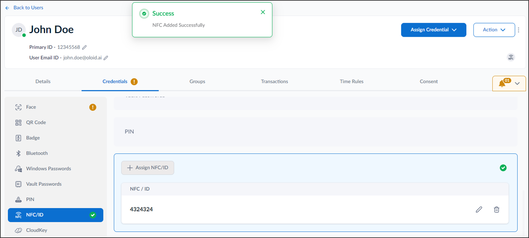Select Face in credentials sidebar
Viewport: 529px width, 238px height.
tap(56, 107)
